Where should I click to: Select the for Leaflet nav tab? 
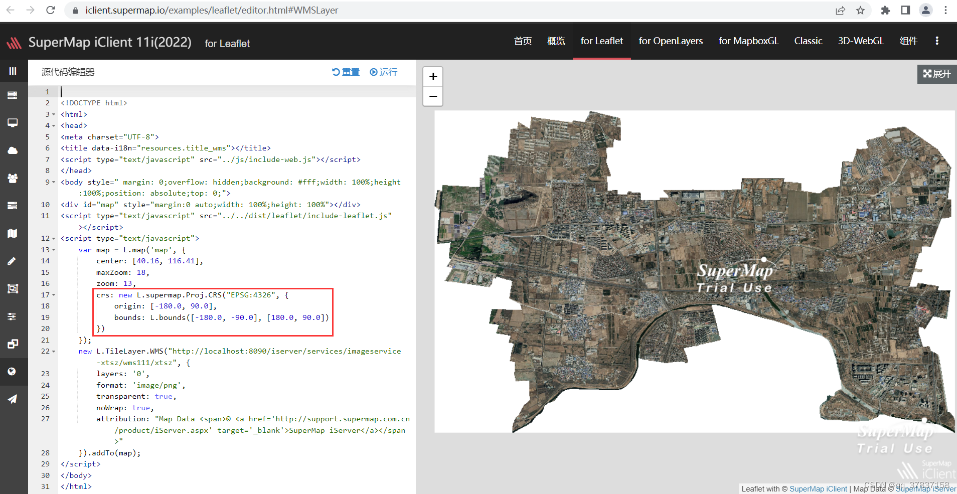point(602,41)
